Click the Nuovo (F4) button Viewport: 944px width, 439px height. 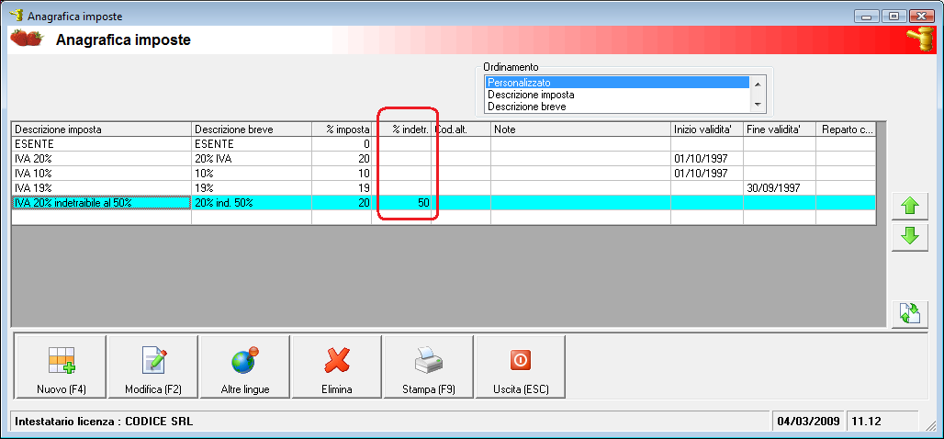62,366
